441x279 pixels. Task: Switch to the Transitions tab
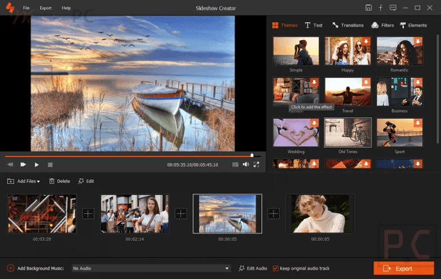pos(348,25)
